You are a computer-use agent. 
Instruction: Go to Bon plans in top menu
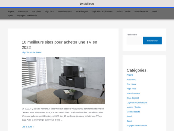click(x=36, y=11)
